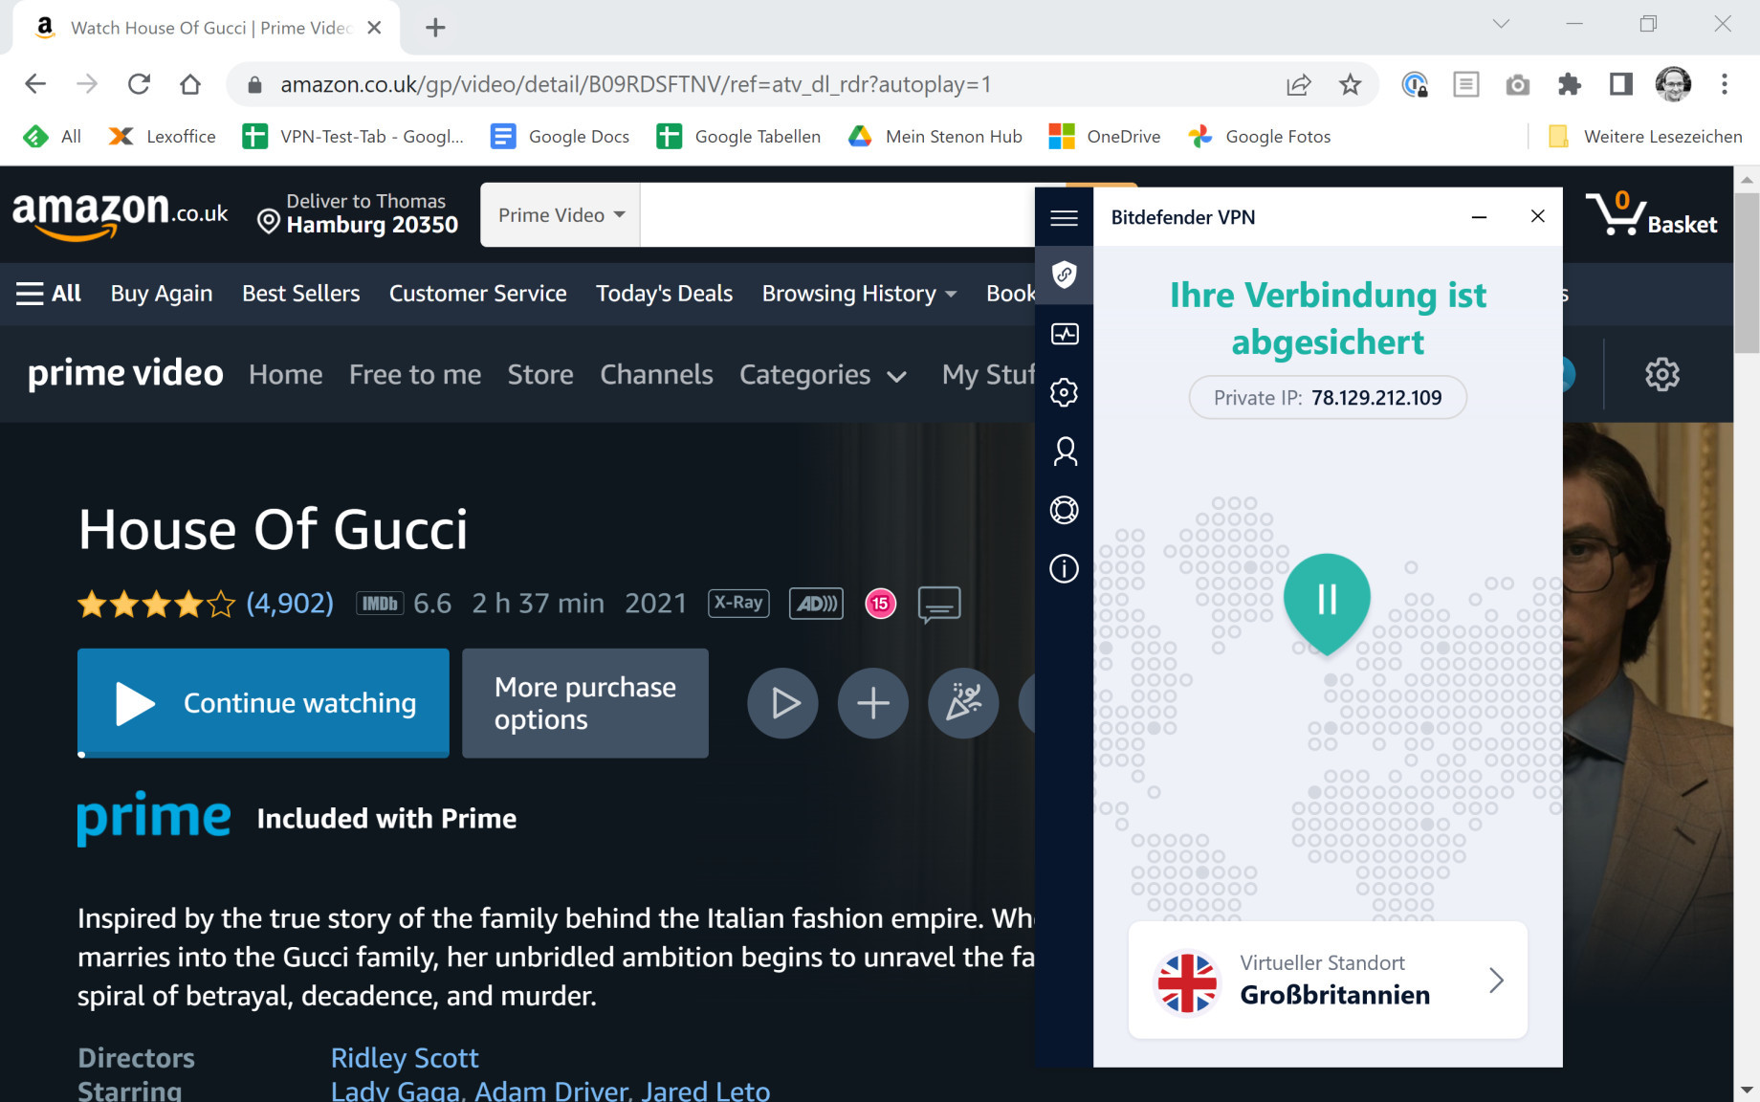Screen dimensions: 1760x1102
Task: Open the 4,902 customer ratings
Action: tap(290, 603)
